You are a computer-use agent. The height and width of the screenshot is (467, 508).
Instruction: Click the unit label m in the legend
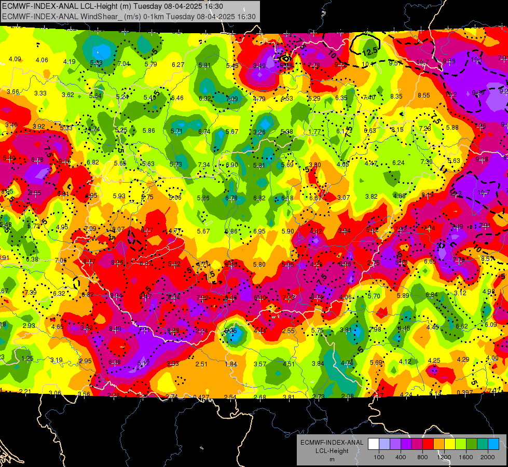pos(332,459)
